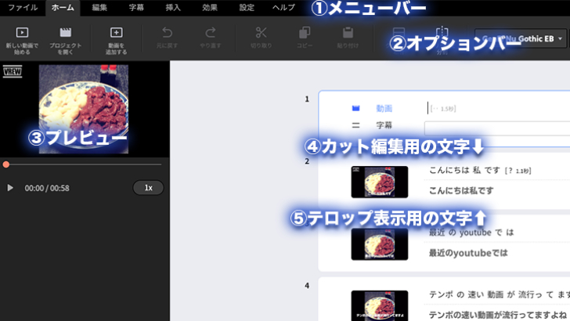Open the 字幕 tab

point(136,8)
